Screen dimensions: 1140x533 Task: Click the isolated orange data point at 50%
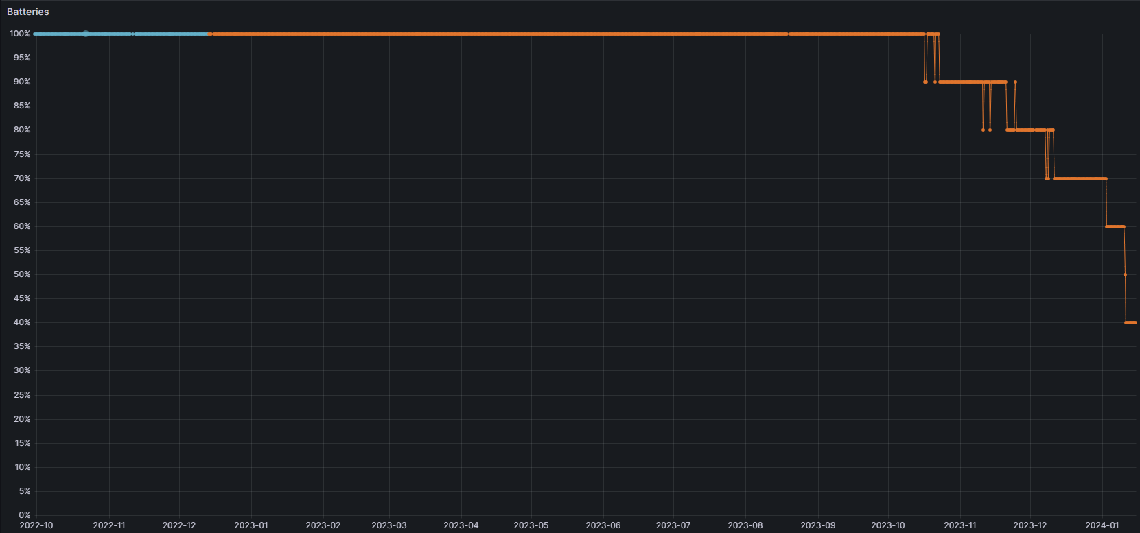pyautogui.click(x=1125, y=274)
